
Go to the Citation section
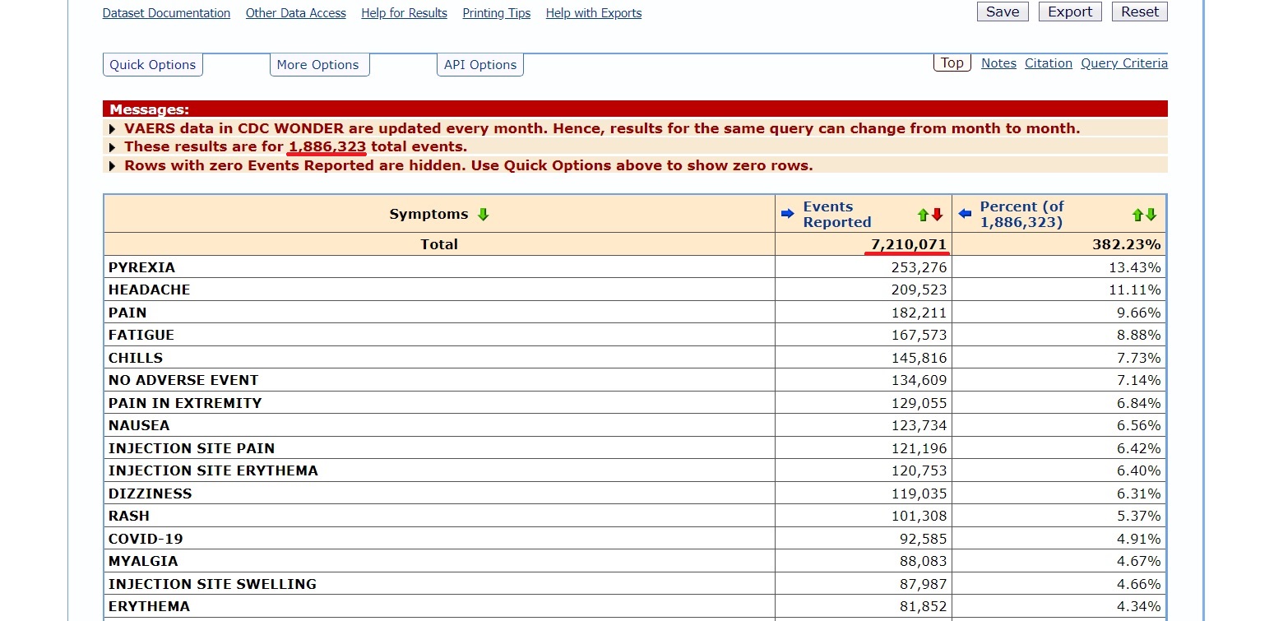click(x=1048, y=63)
